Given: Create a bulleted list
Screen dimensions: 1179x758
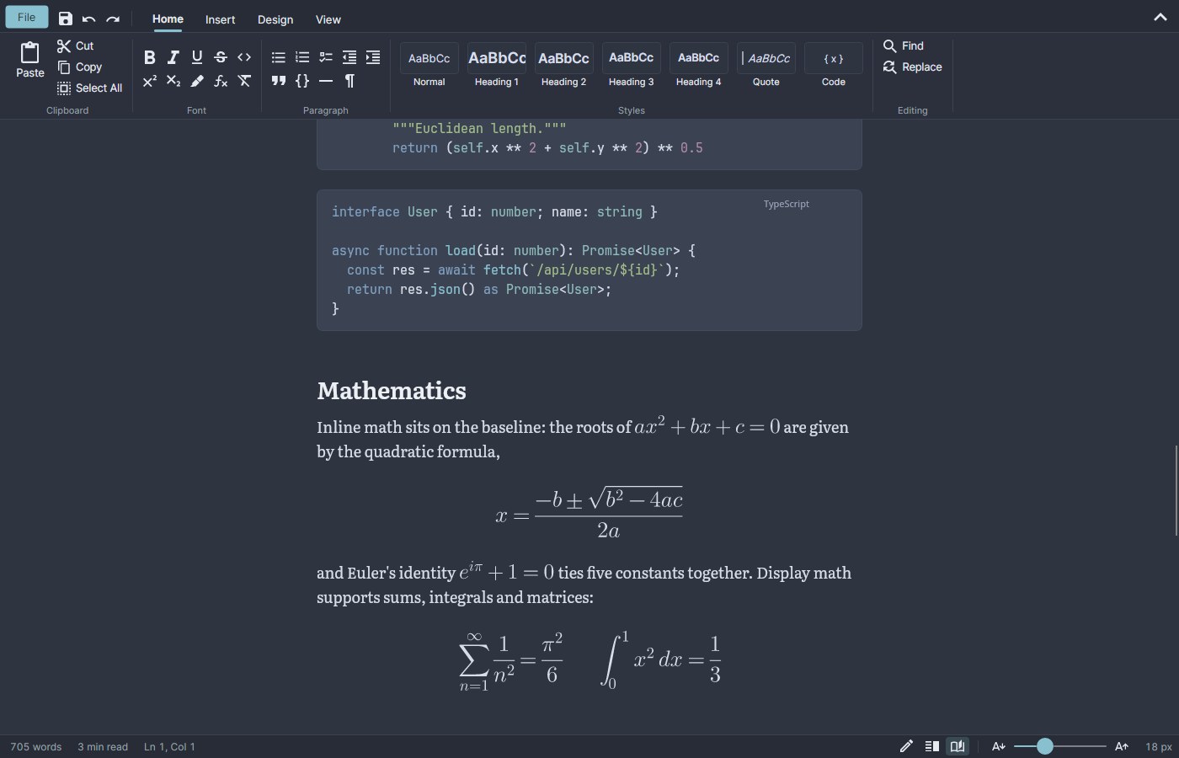Looking at the screenshot, I should pyautogui.click(x=279, y=57).
